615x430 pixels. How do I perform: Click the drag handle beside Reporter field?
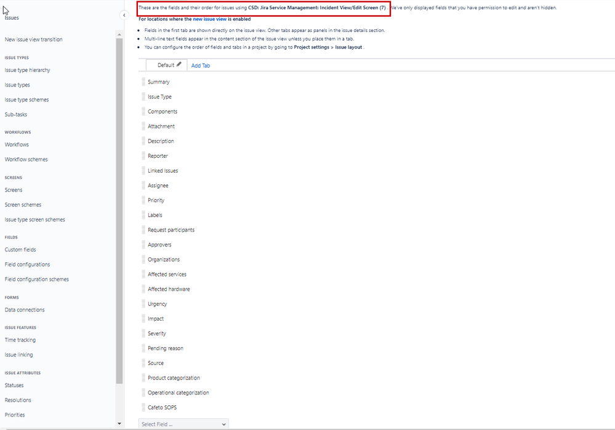coord(143,156)
